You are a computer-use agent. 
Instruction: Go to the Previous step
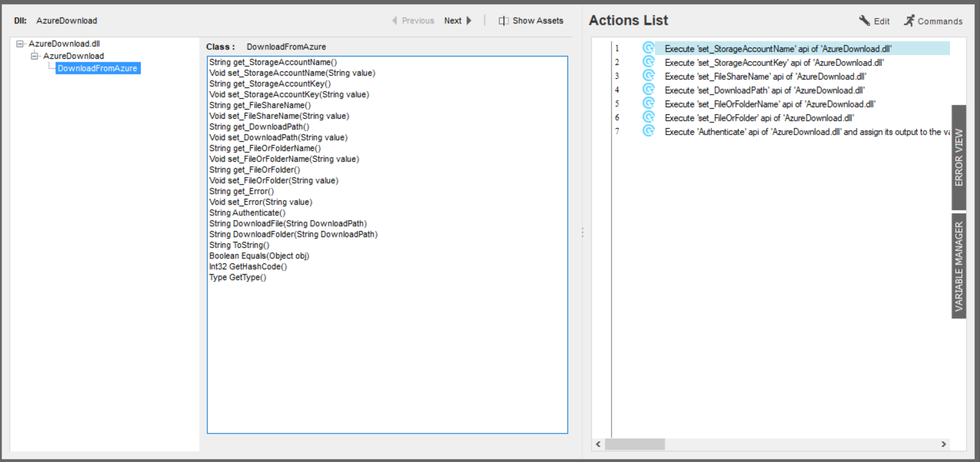pos(413,20)
